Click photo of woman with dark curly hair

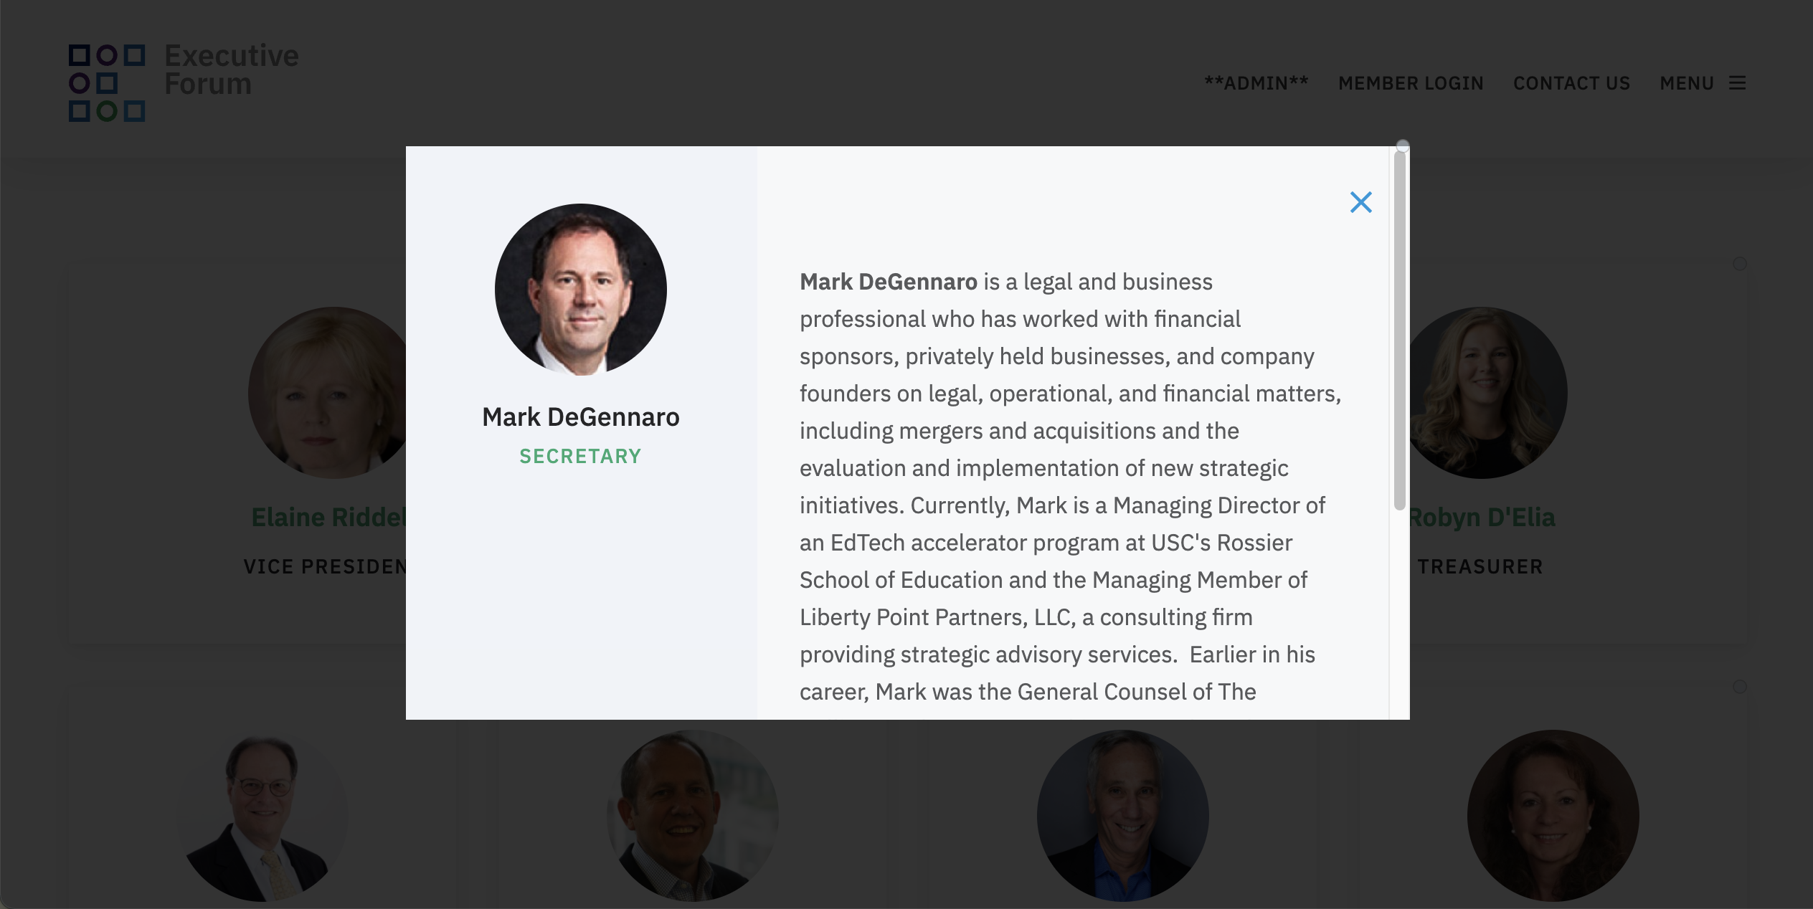pos(1553,816)
